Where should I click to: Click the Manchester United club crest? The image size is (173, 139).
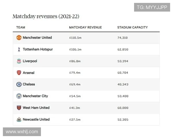pyautogui.click(x=19, y=38)
